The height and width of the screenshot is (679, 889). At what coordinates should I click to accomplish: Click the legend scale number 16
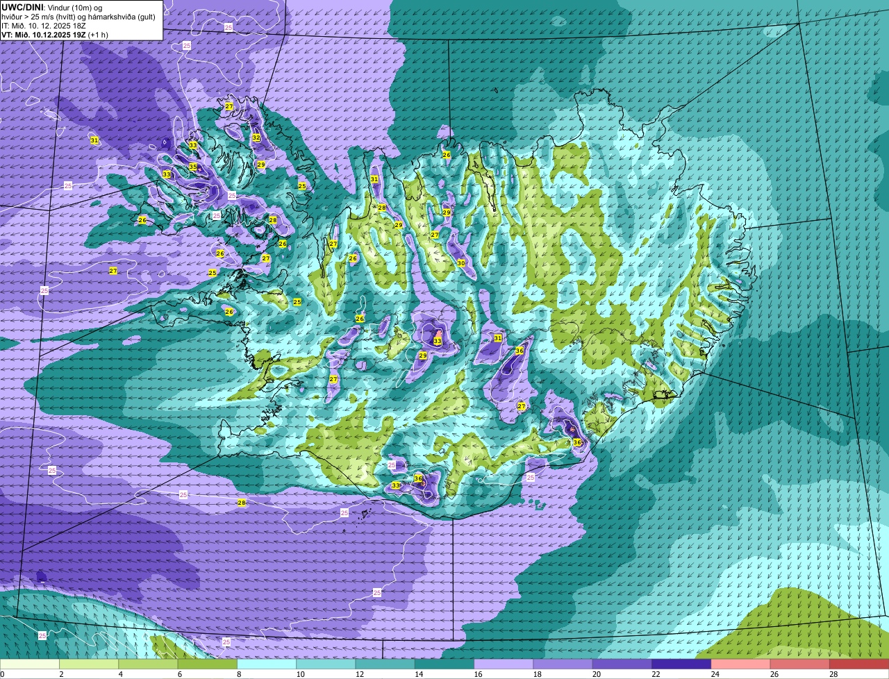[x=478, y=674]
